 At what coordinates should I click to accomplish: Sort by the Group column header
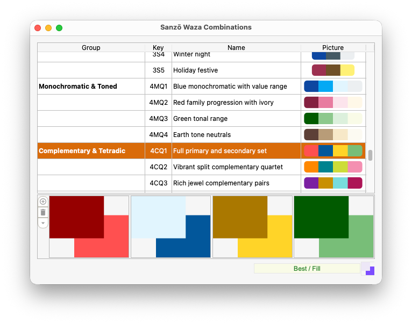click(91, 47)
